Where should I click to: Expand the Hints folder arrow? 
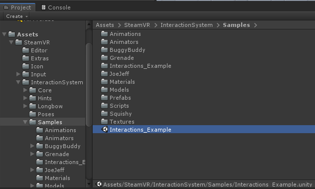pyautogui.click(x=25, y=98)
